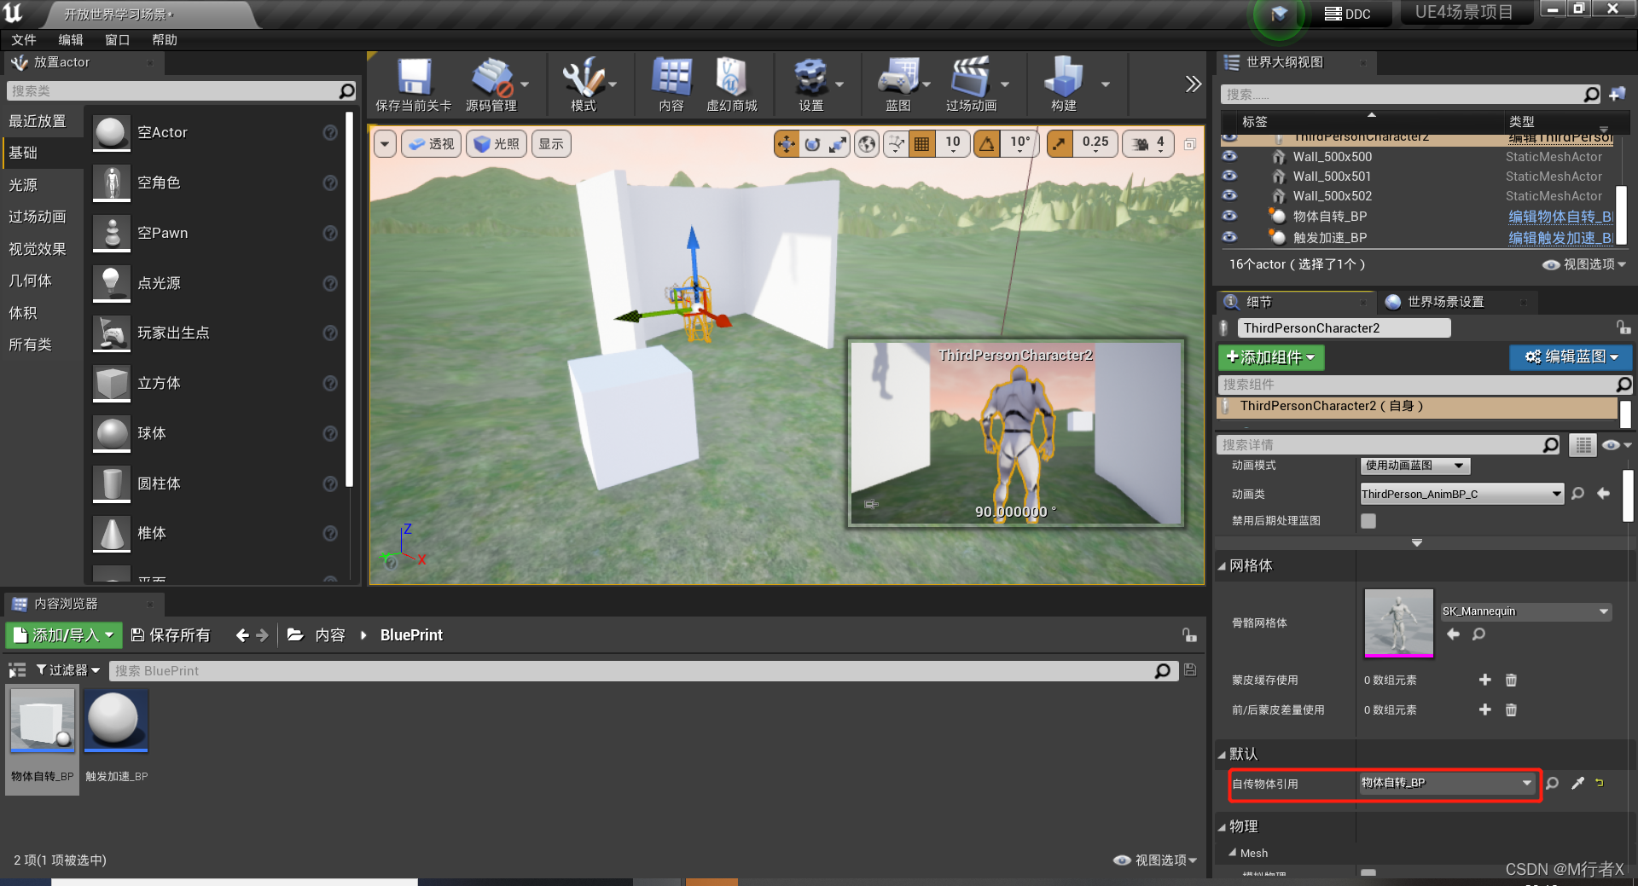The image size is (1638, 886).
Task: Open 物体自转_BP reference dropdown
Action: click(1447, 783)
